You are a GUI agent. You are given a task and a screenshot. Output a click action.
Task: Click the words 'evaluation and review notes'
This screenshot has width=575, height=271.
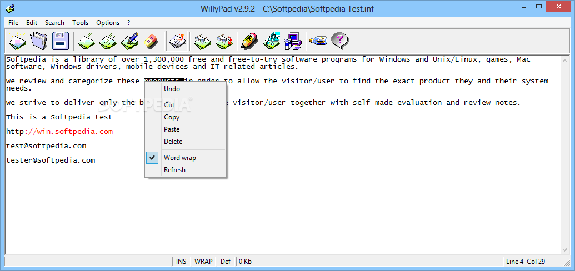tap(458, 103)
